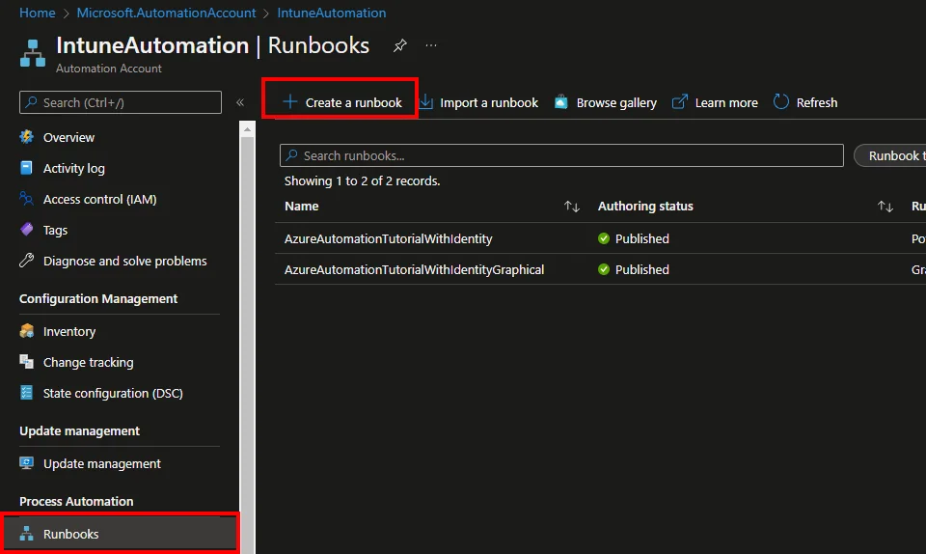This screenshot has width=926, height=554.
Task: Click the Runbooks sidebar icon
Action: 27,534
